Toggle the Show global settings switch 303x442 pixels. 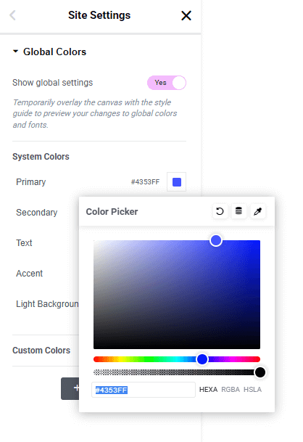167,83
